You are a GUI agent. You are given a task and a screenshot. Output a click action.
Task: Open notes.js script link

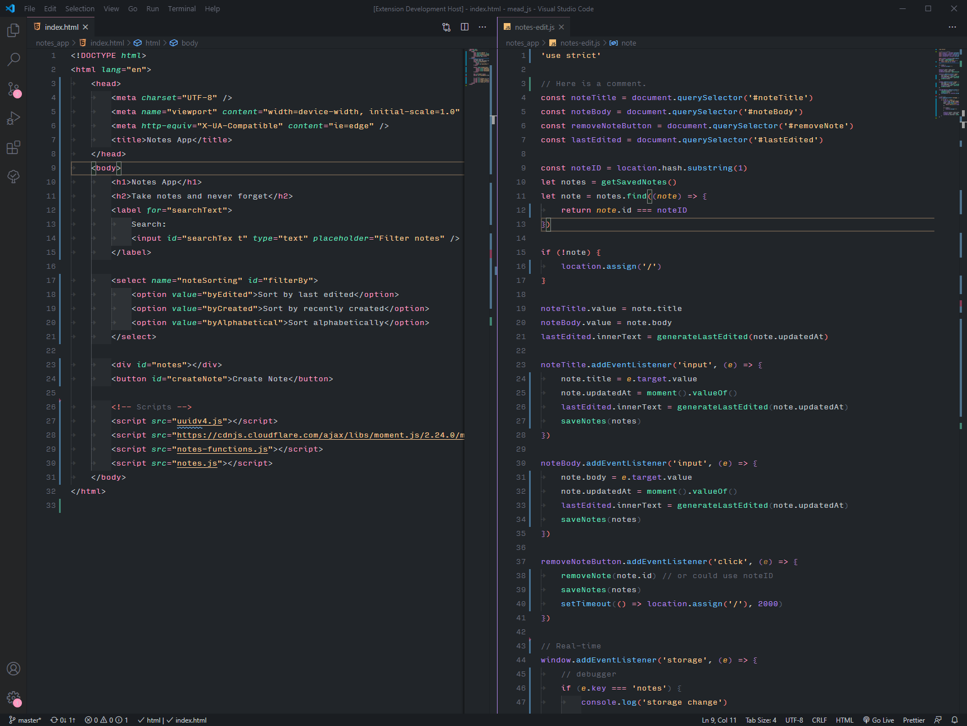tap(197, 463)
